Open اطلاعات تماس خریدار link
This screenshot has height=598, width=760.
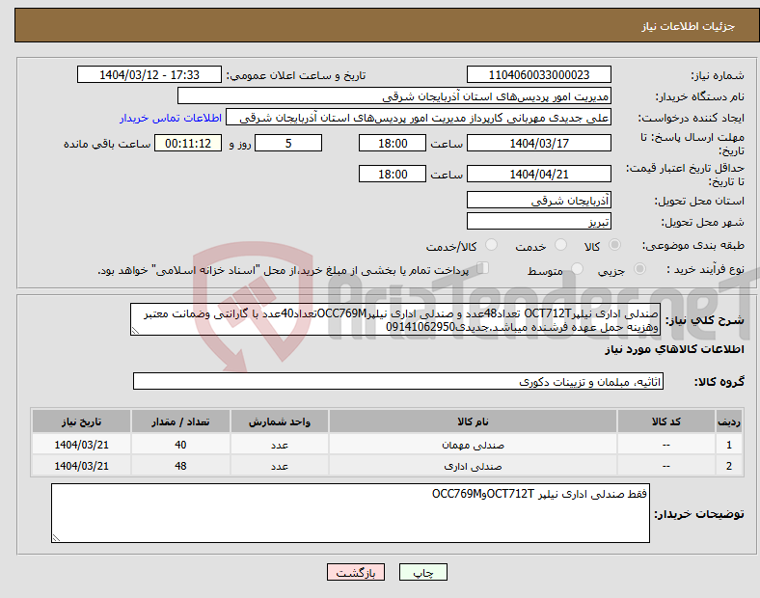[x=171, y=118]
